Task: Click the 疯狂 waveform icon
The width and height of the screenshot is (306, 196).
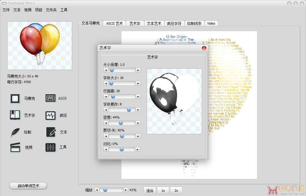Action: coord(50,115)
